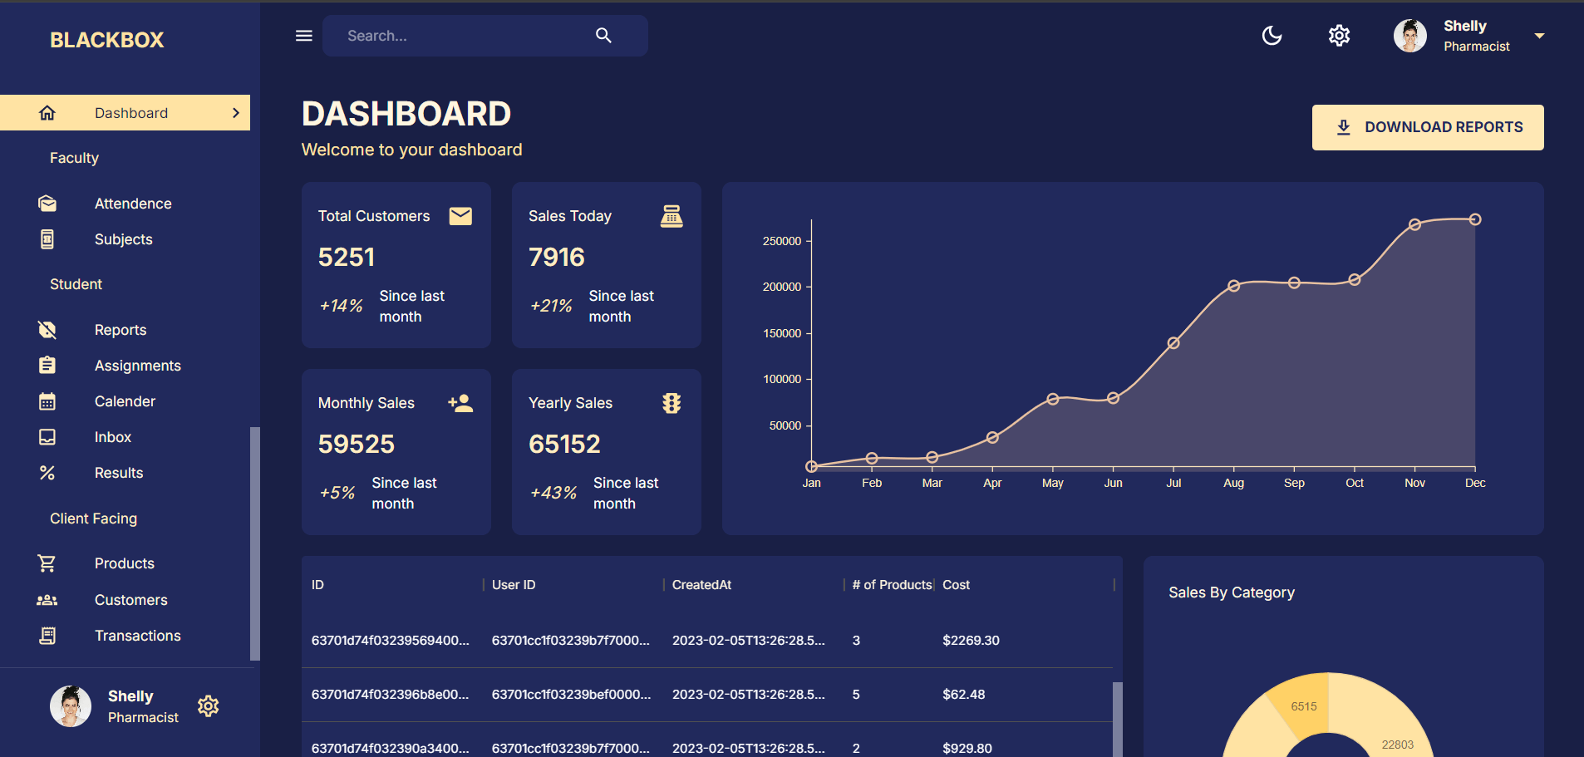Open the Inbox icon in sidebar
The height and width of the screenshot is (757, 1584).
47,437
